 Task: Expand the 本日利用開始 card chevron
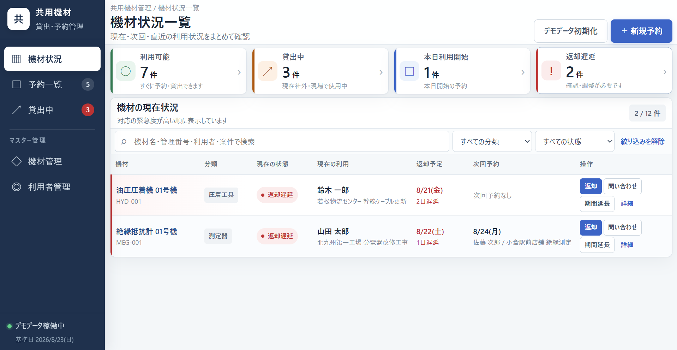(523, 72)
